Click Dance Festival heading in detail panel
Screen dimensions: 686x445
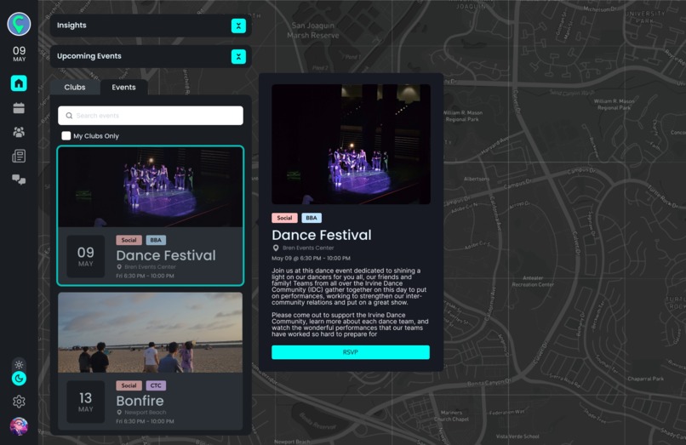(x=322, y=235)
